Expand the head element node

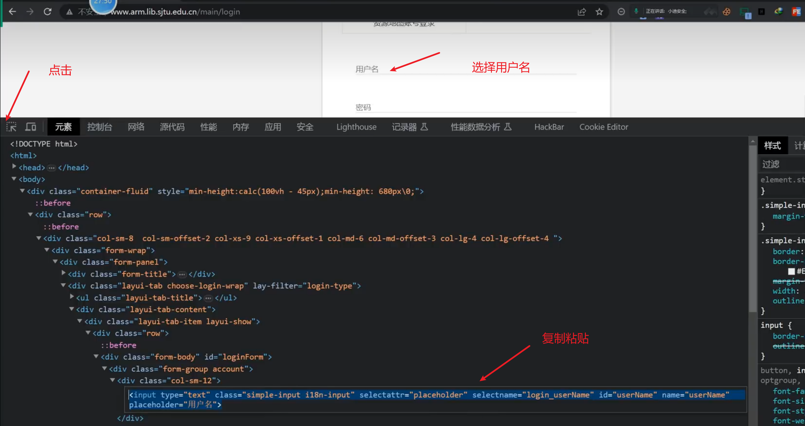click(14, 167)
